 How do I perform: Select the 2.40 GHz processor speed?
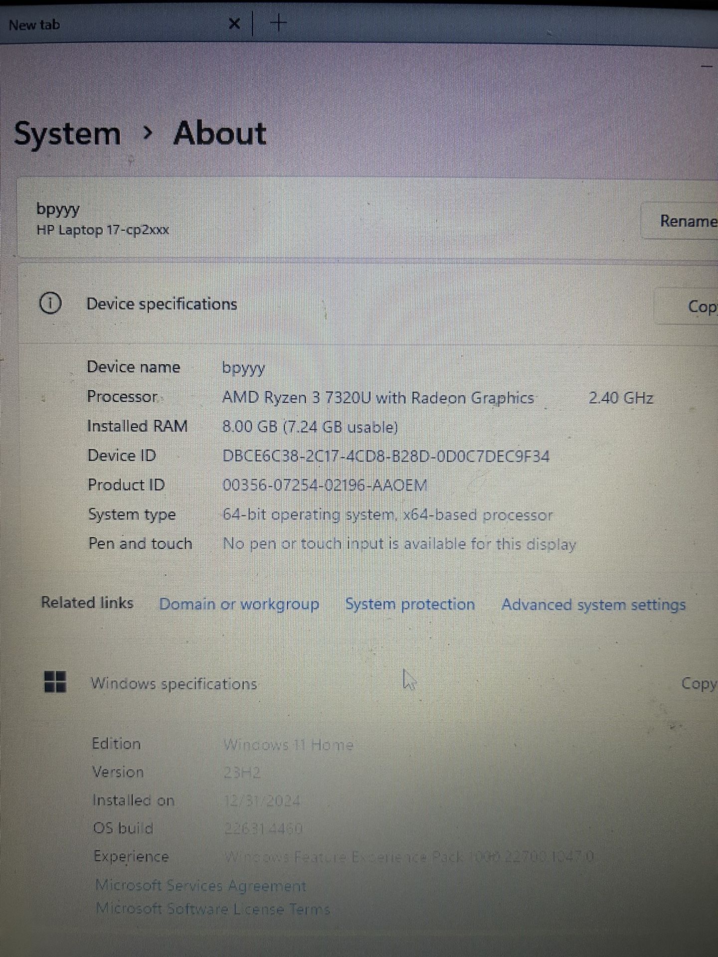tap(621, 398)
